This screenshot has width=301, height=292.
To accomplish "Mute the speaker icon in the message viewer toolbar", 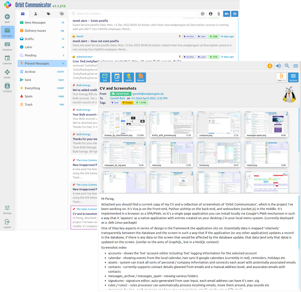I will [278, 66].
